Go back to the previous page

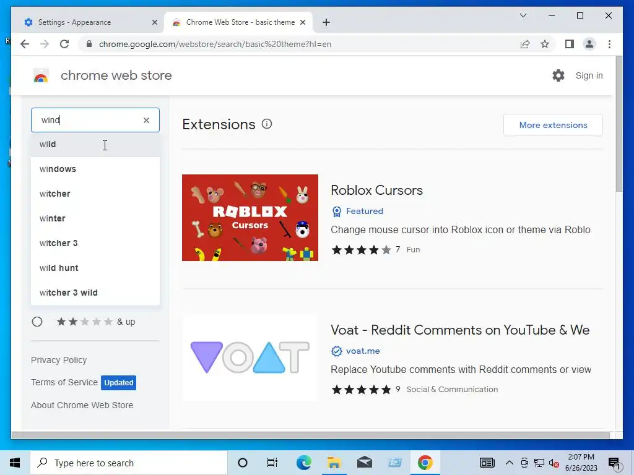tap(25, 44)
